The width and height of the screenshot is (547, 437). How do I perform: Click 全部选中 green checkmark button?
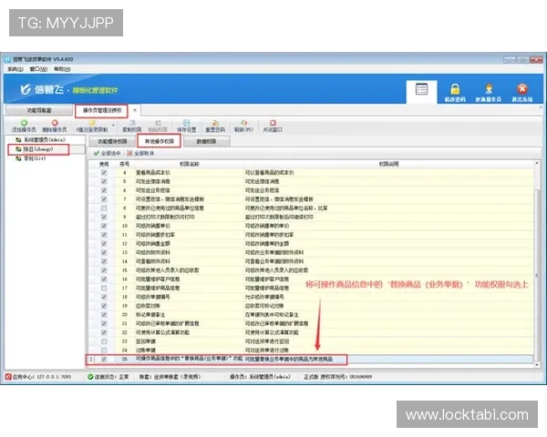(107, 153)
